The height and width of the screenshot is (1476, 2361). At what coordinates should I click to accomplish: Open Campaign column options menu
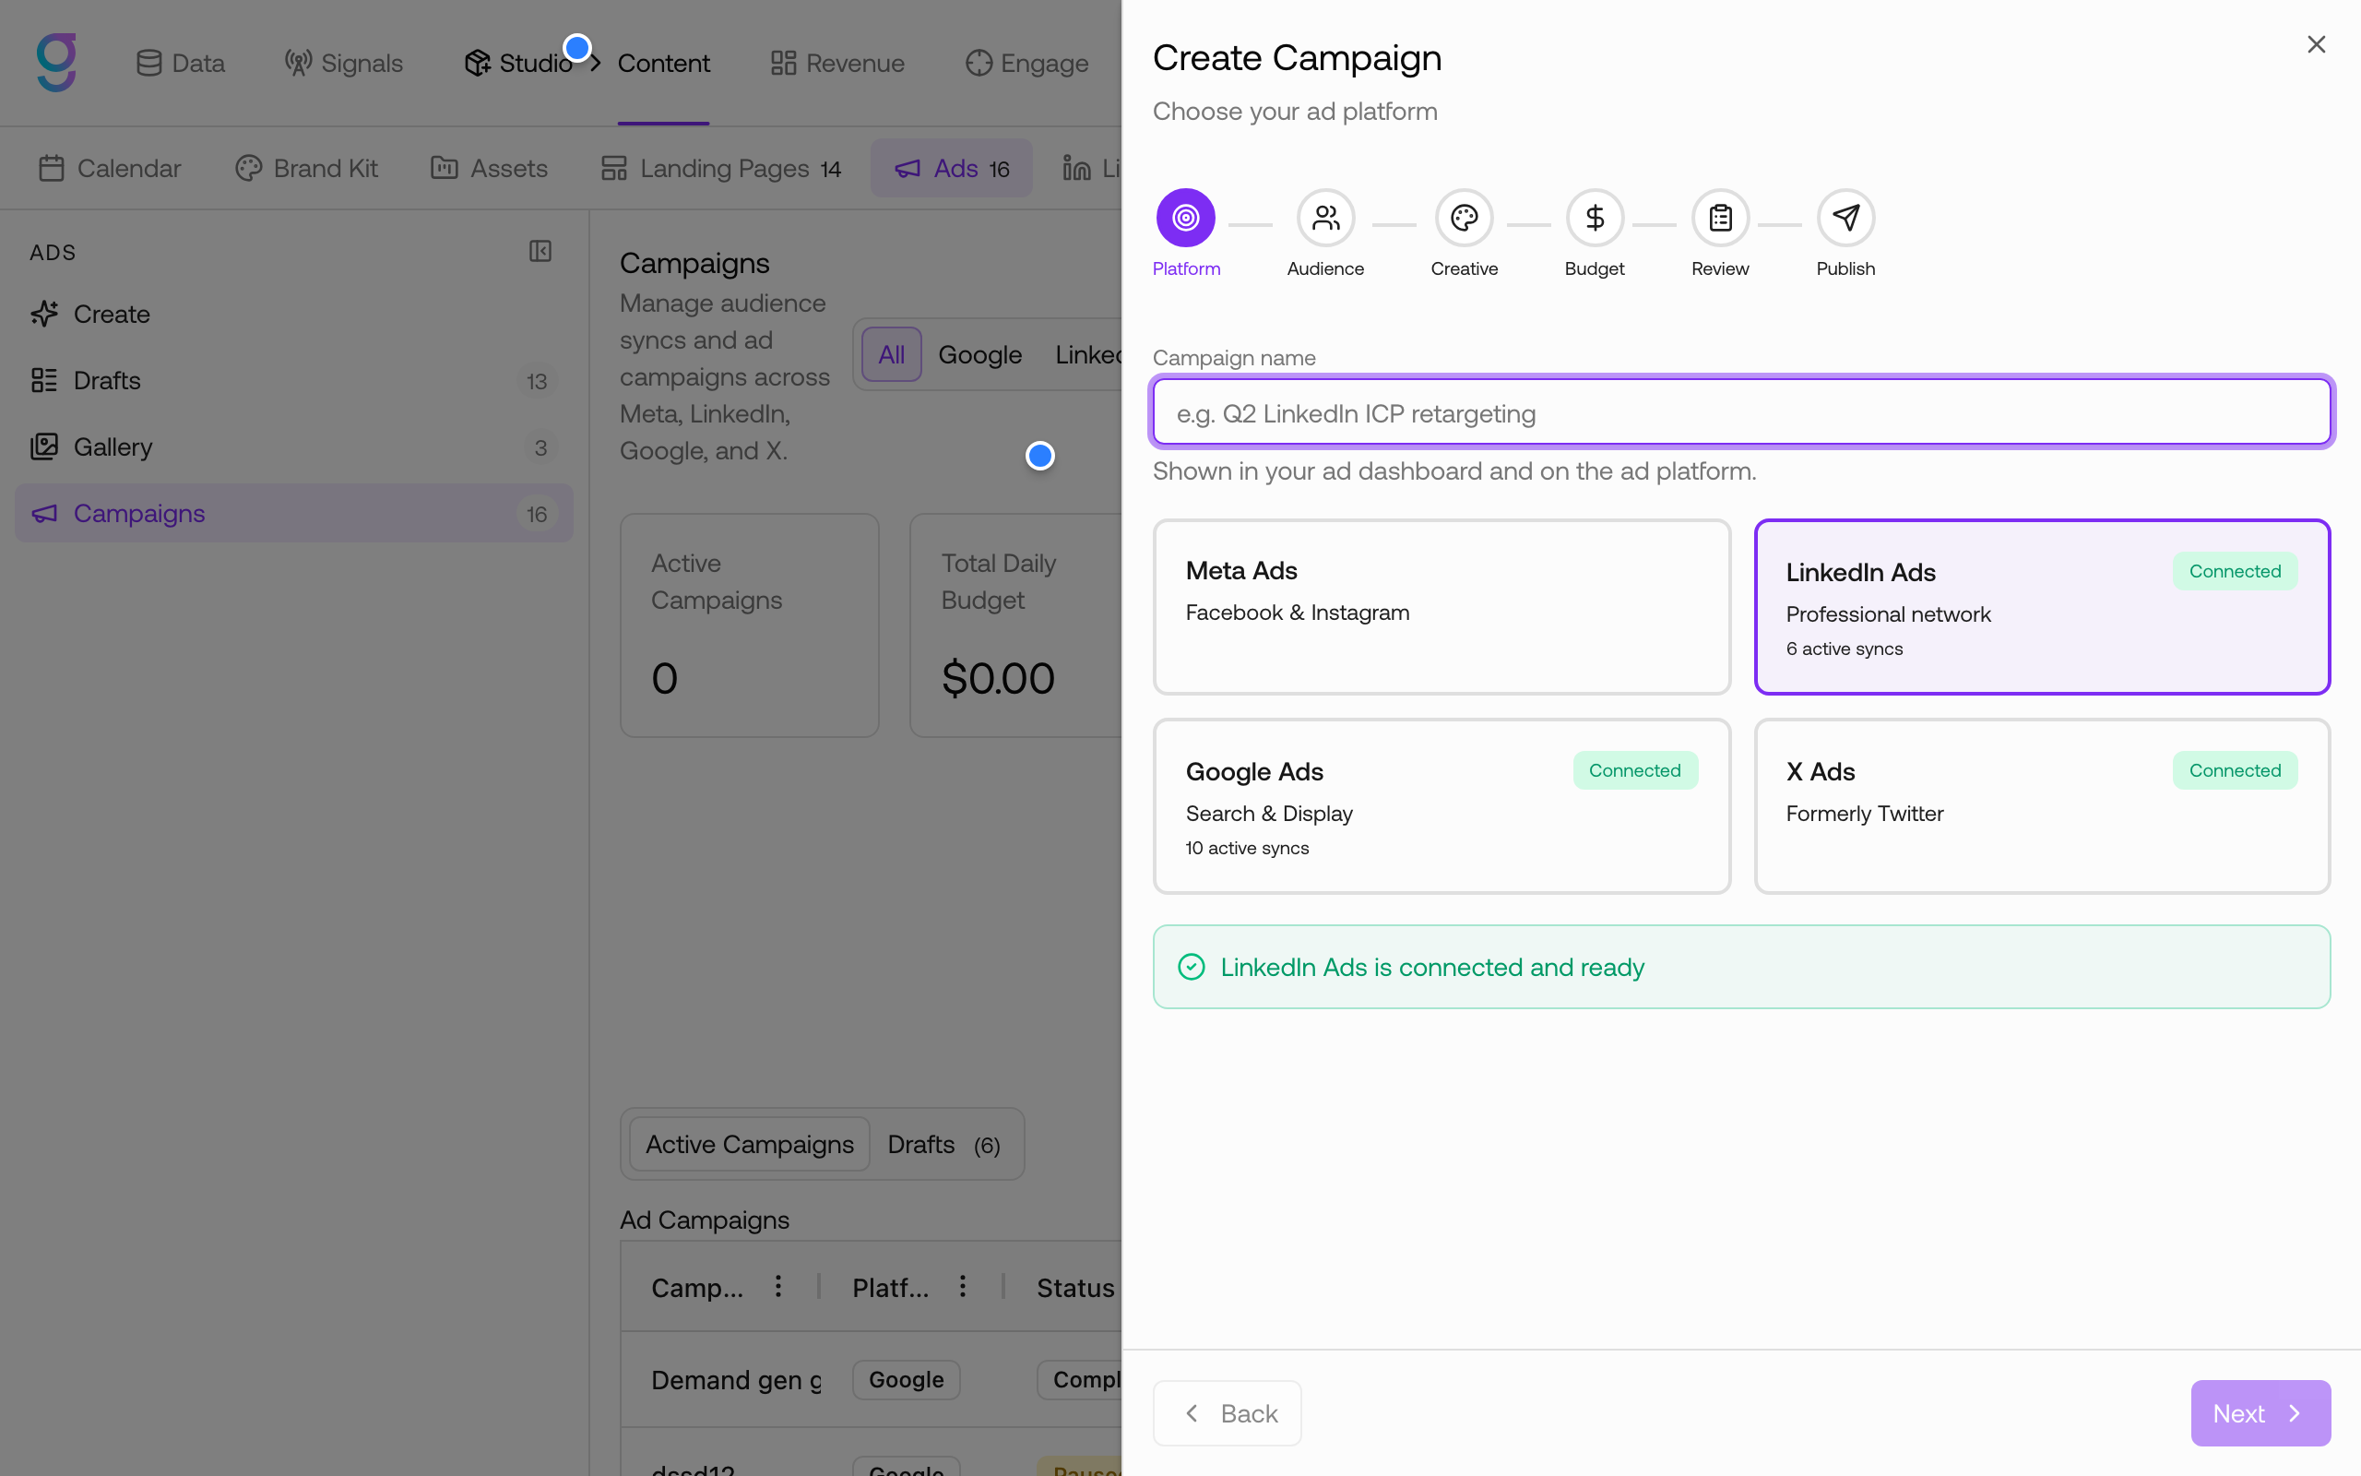pyautogui.click(x=777, y=1286)
